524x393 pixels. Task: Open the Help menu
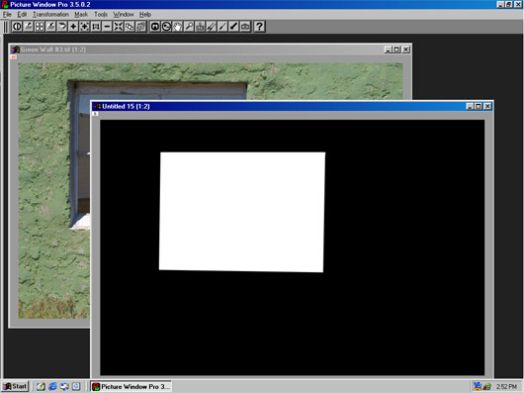[145, 15]
